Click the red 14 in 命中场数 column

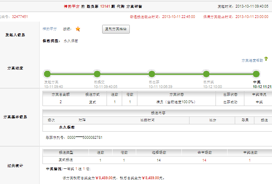pos(204,160)
